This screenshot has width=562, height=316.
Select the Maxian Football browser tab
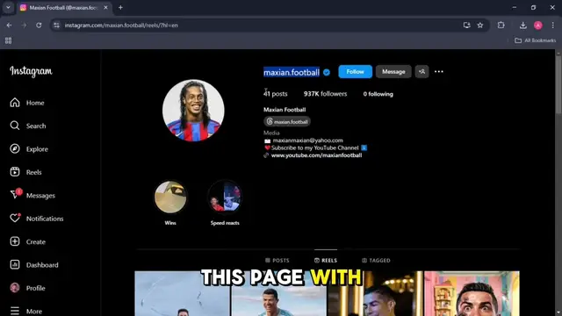(x=64, y=8)
